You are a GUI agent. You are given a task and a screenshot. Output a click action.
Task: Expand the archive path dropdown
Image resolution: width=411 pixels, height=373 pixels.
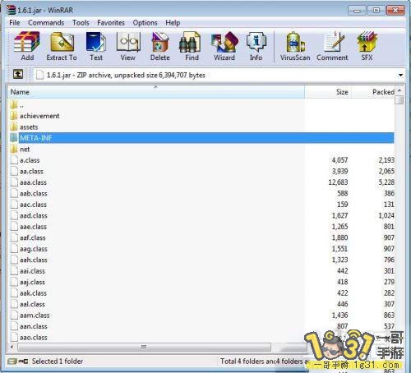point(400,75)
